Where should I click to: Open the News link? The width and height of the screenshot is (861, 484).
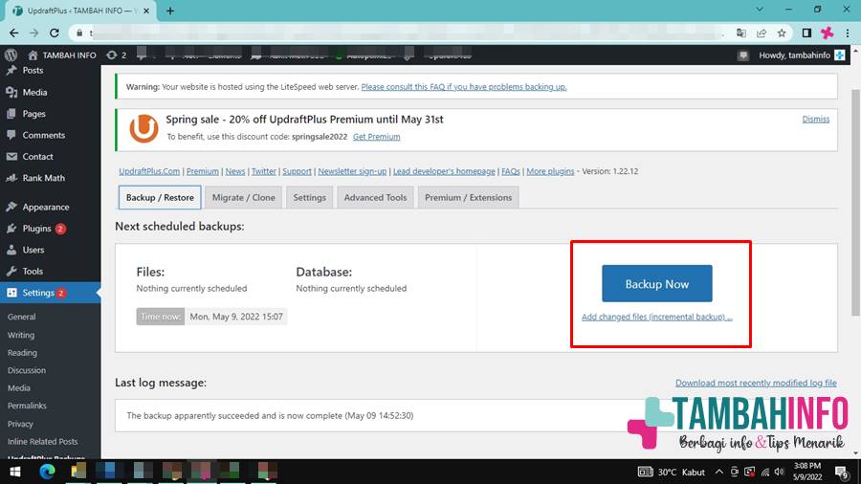pyautogui.click(x=235, y=171)
